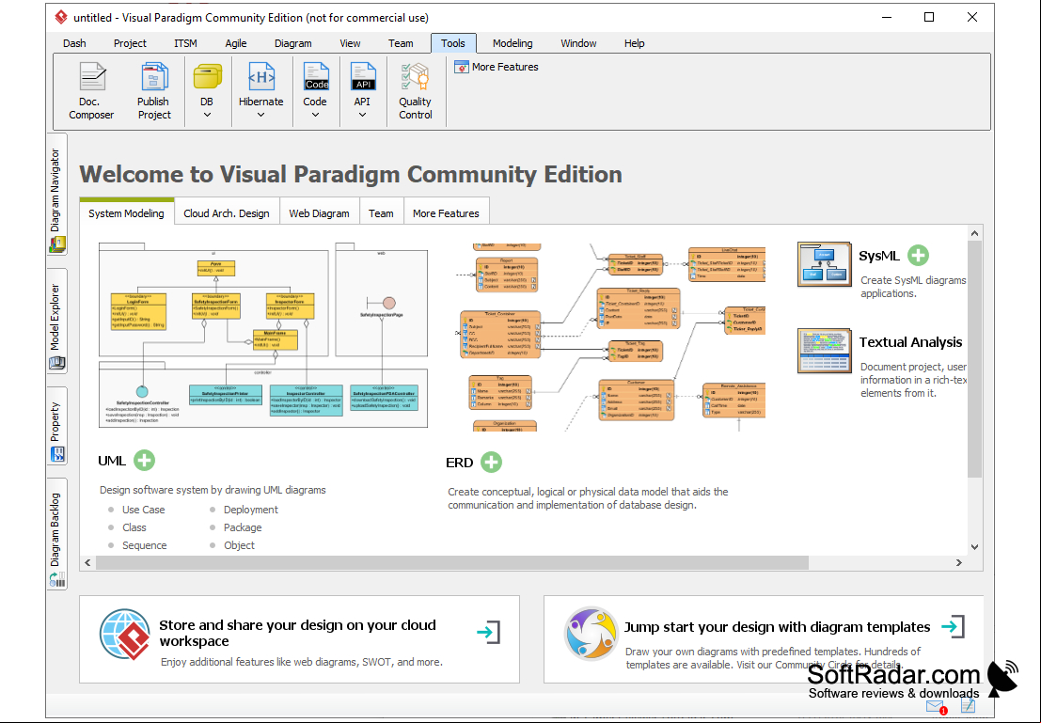This screenshot has width=1041, height=723.
Task: Open the Window menu
Action: (579, 43)
